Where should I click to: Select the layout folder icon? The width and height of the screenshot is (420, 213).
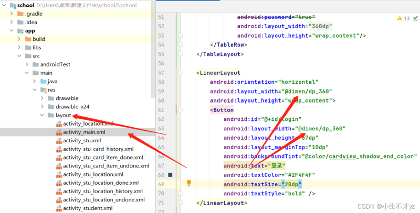coord(51,115)
